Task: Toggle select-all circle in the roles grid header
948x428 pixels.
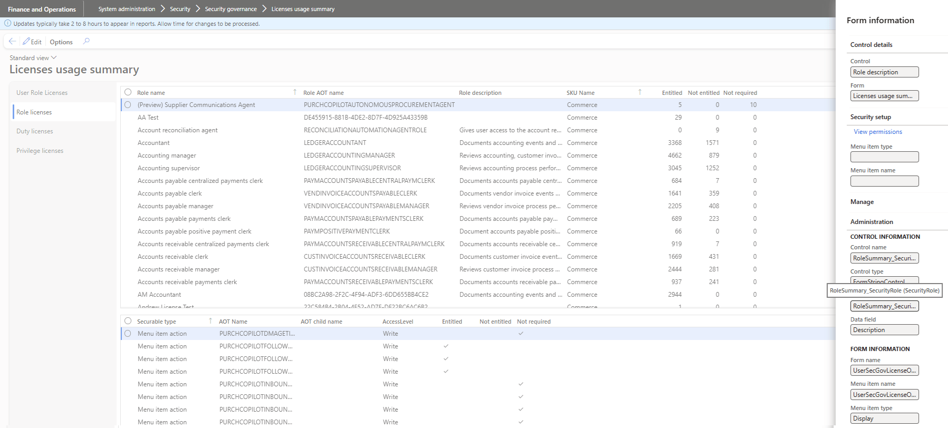Action: [x=128, y=92]
